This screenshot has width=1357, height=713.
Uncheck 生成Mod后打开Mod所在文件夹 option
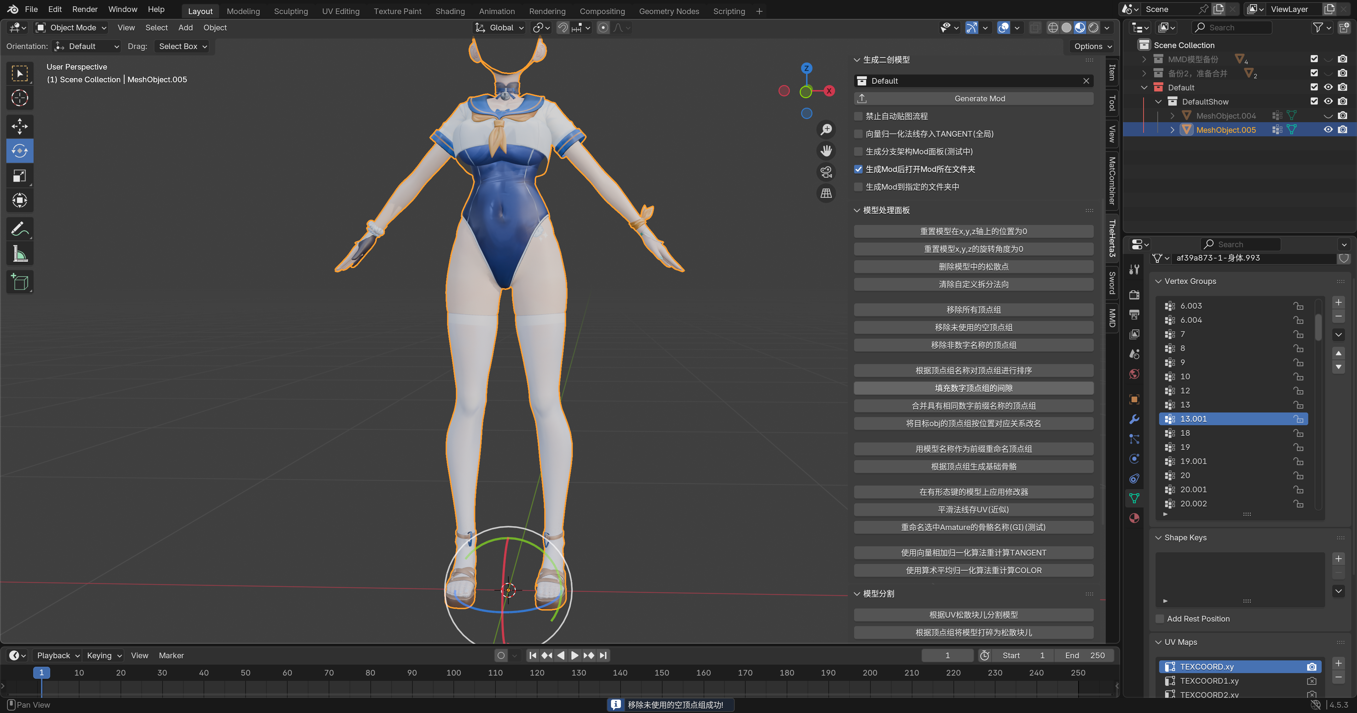point(859,169)
